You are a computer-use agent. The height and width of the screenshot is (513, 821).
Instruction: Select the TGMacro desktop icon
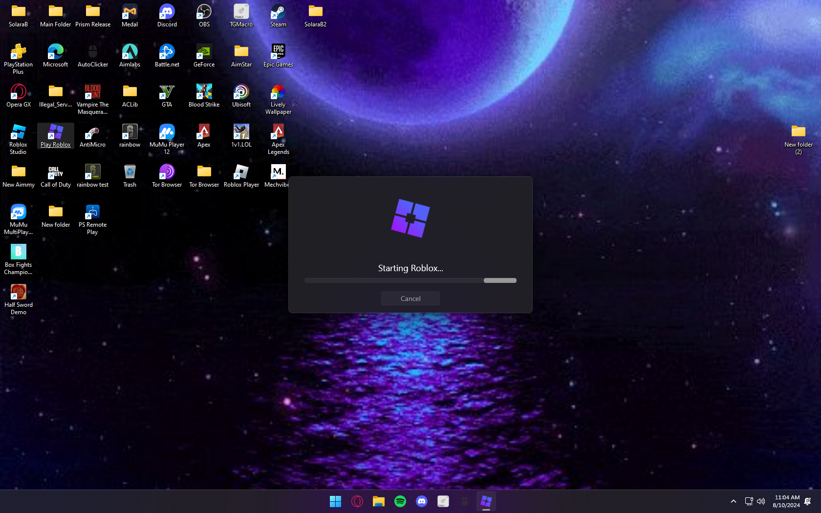tap(241, 16)
